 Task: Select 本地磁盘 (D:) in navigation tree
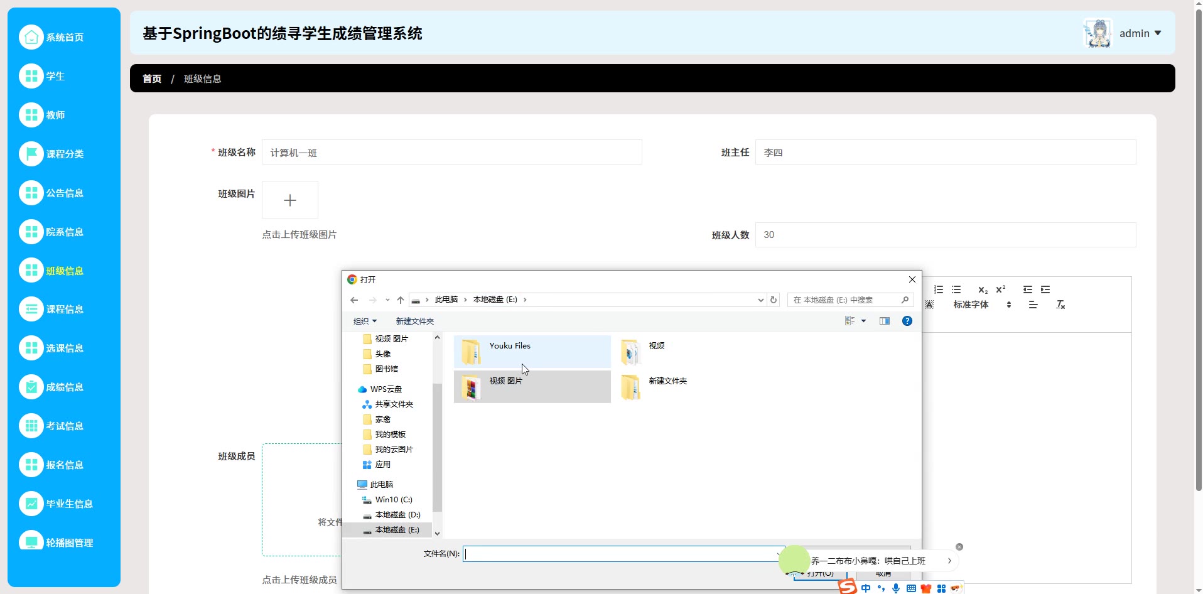coord(391,515)
